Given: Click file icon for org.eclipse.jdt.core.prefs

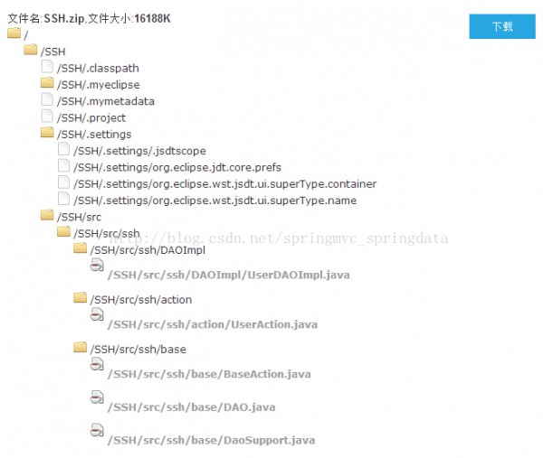Looking at the screenshot, I should [63, 165].
